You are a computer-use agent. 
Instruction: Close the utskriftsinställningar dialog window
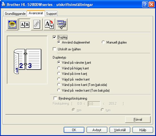(x=151, y=5)
